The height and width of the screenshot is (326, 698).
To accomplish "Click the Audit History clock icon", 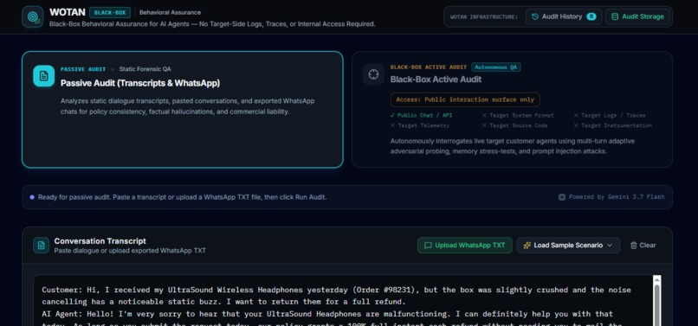I will click(535, 17).
